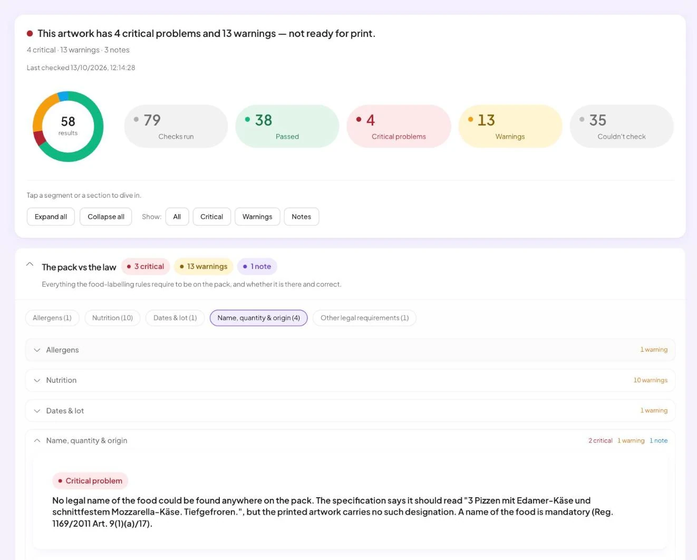Click the 3 critical badge in section header
Viewport: 697px width, 560px height.
coord(146,267)
